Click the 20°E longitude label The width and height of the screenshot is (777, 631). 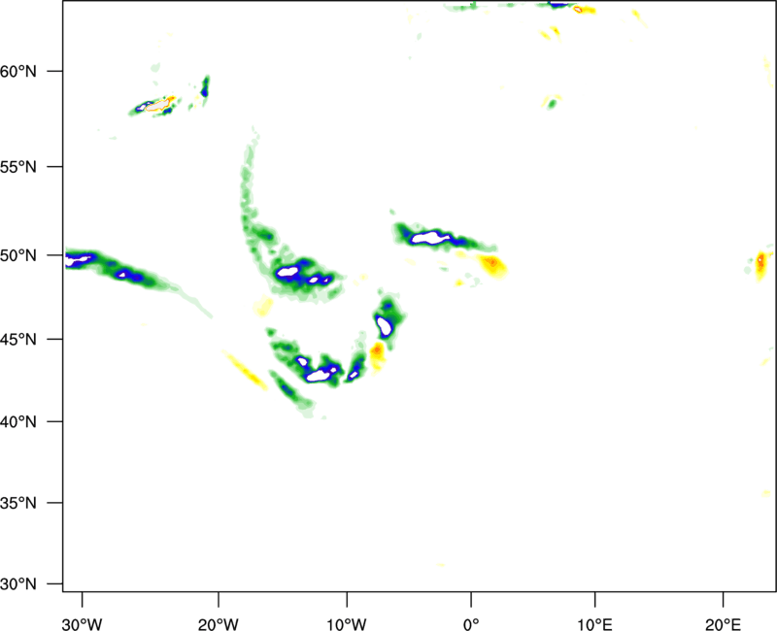click(723, 624)
